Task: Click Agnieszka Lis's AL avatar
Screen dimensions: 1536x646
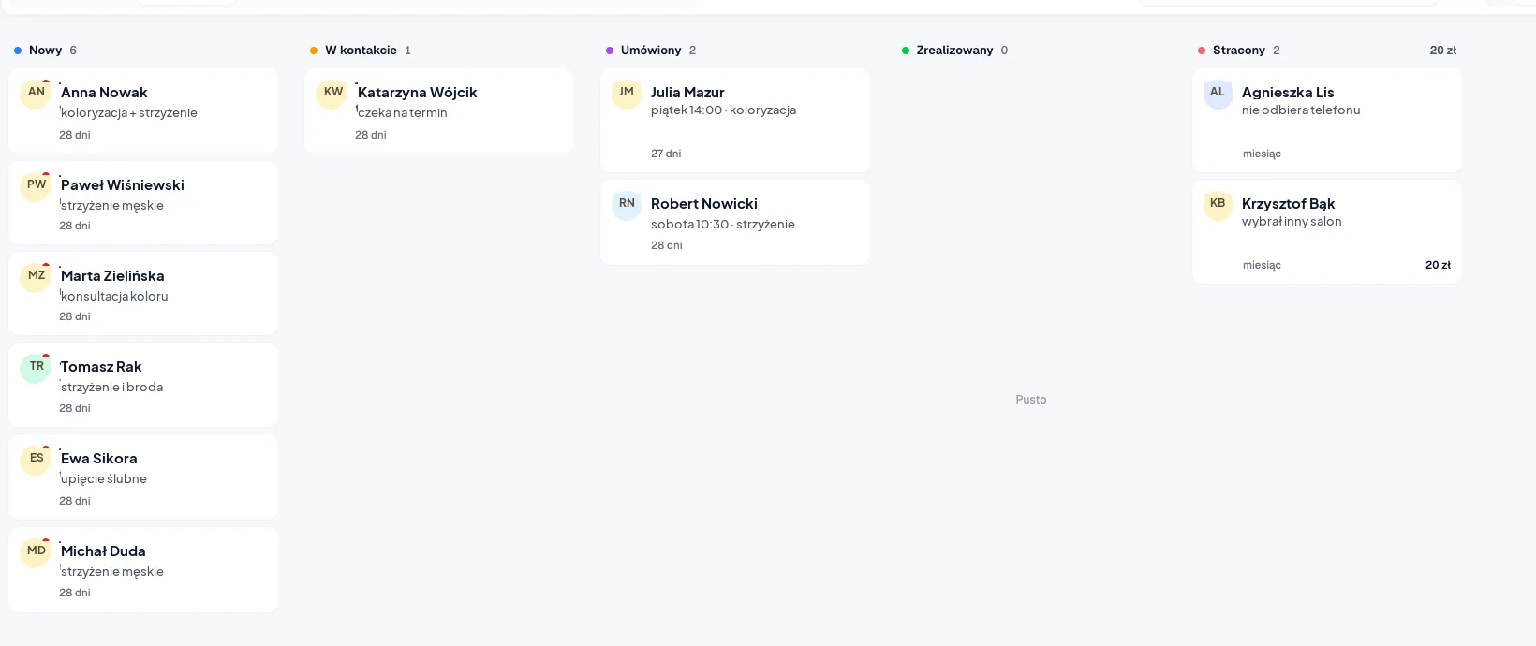Action: tap(1218, 94)
